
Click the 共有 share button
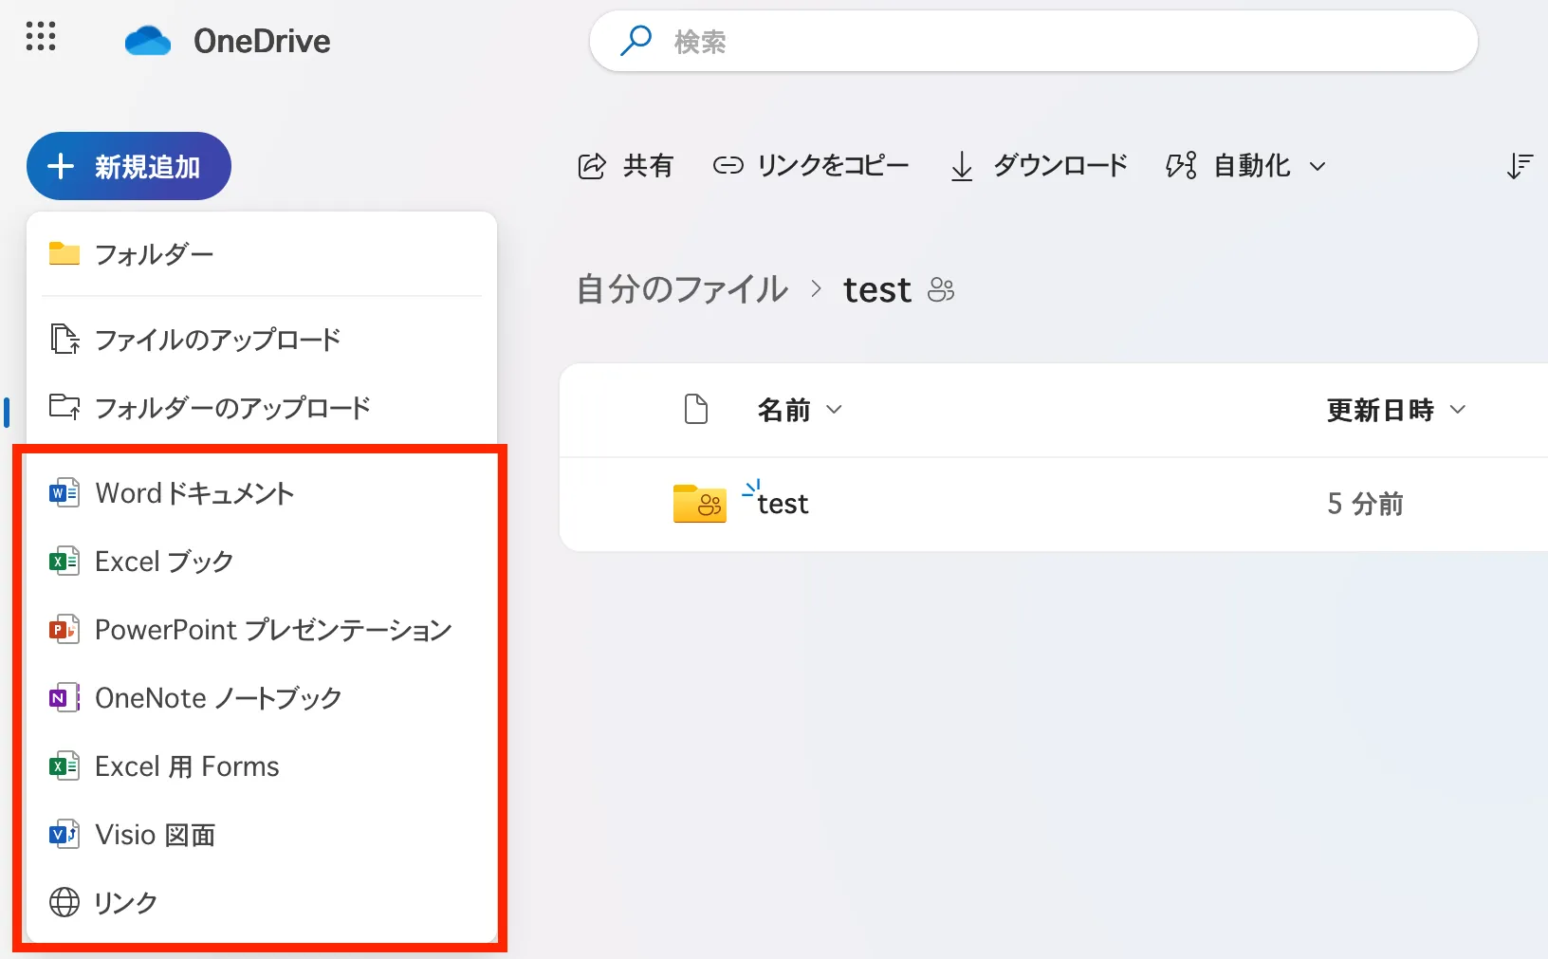626,166
